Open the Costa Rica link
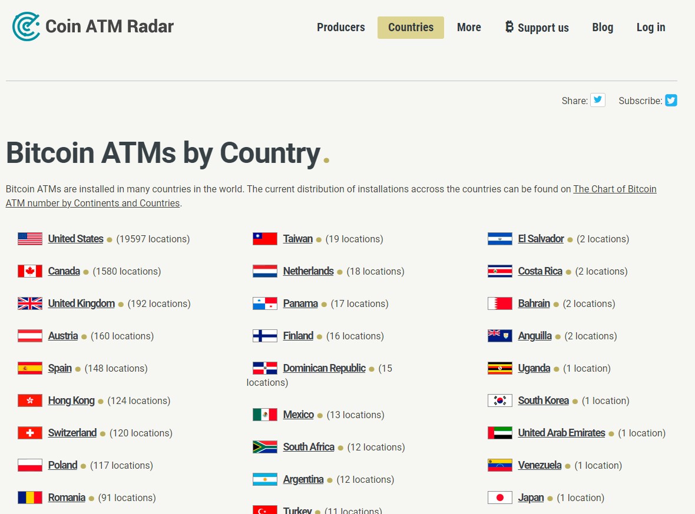Viewport: 695px width, 514px height. coord(540,271)
